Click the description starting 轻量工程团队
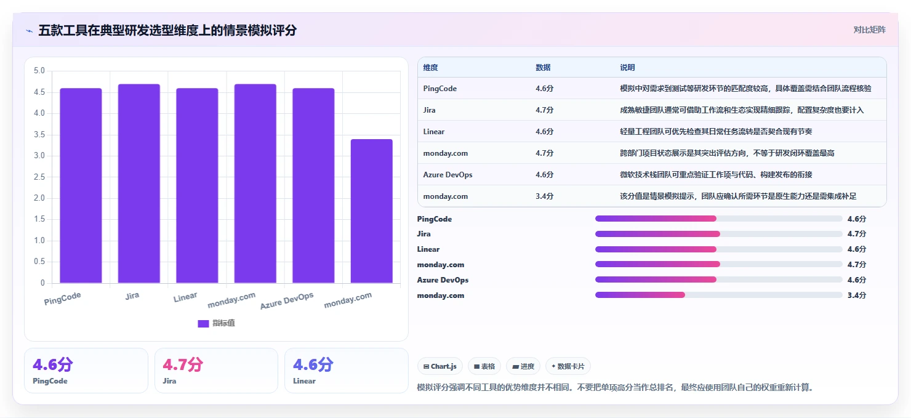This screenshot has height=418, width=911. point(717,132)
